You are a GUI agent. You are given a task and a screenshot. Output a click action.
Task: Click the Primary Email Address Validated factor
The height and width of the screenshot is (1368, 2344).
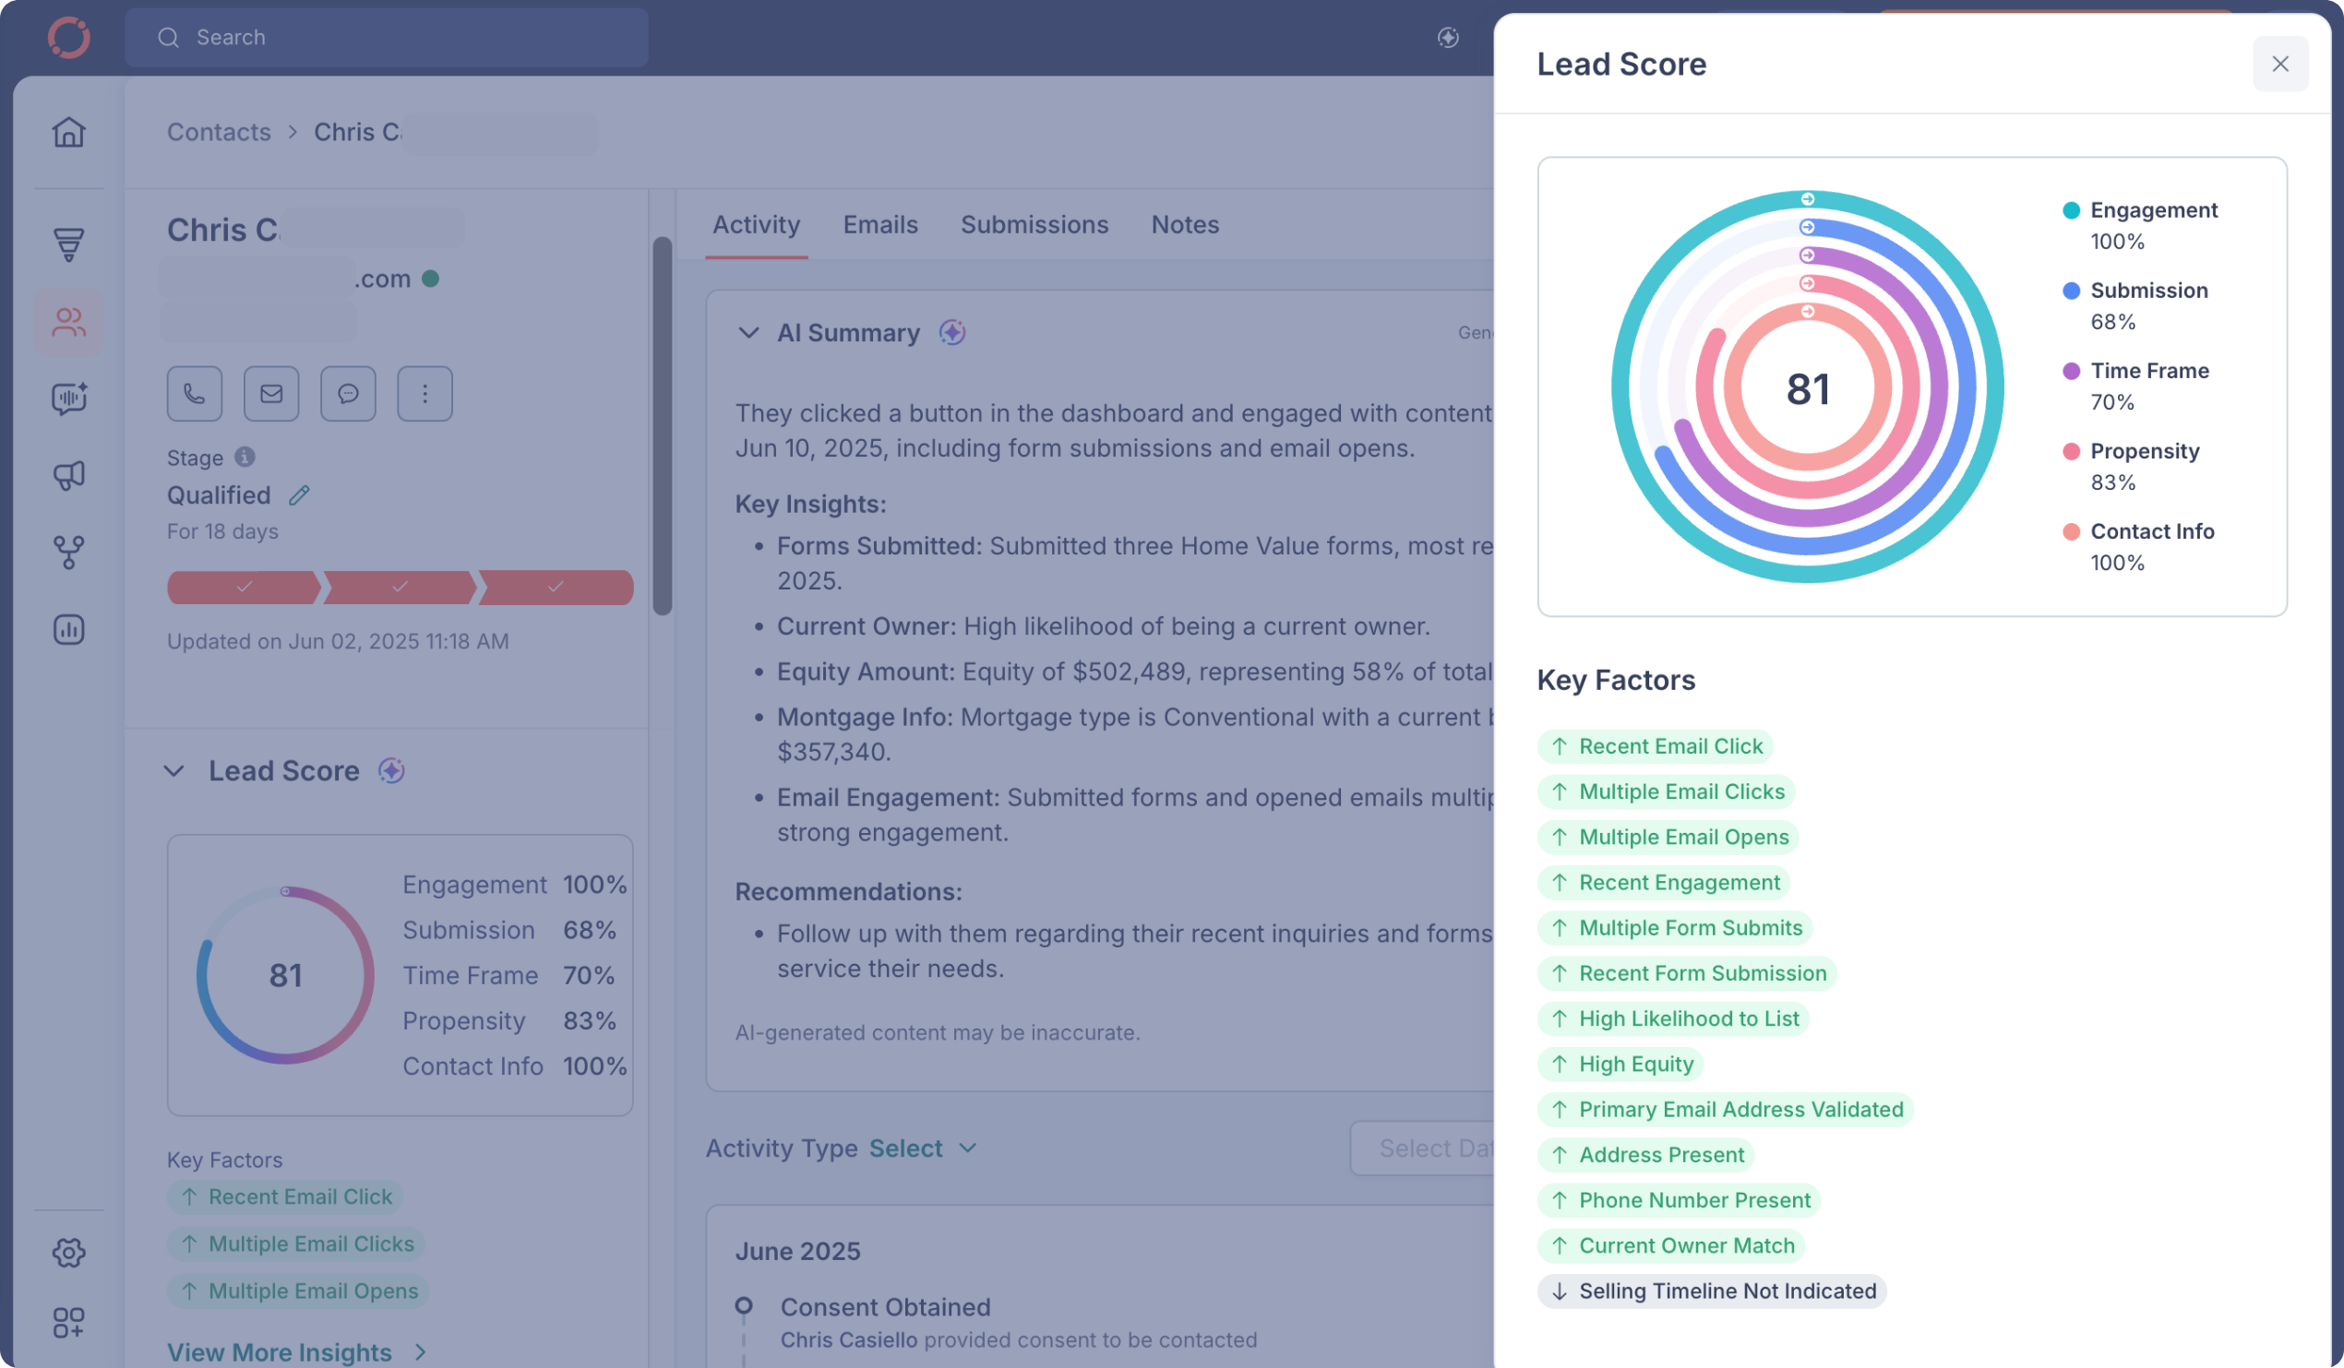tap(1726, 1111)
